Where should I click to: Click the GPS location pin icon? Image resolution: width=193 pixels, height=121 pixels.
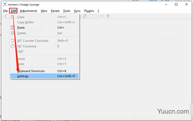click(108, 16)
